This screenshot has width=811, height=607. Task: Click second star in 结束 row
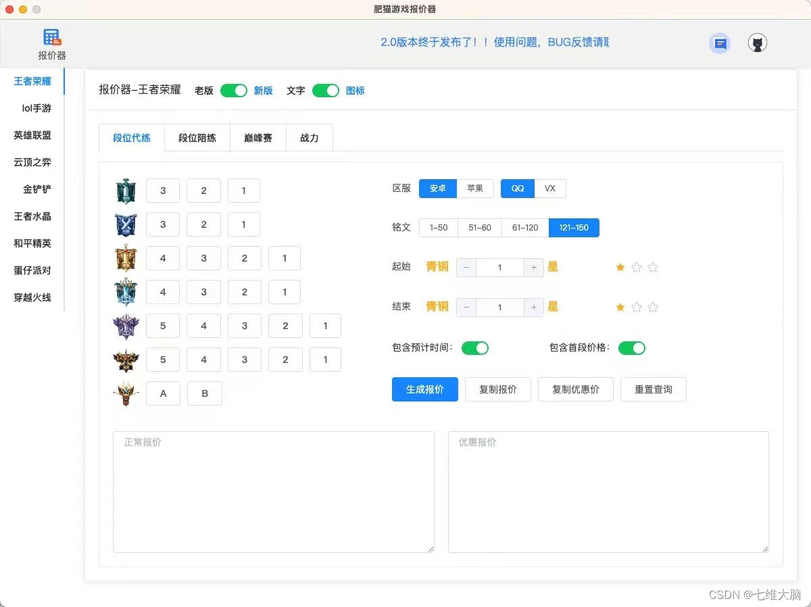[637, 307]
